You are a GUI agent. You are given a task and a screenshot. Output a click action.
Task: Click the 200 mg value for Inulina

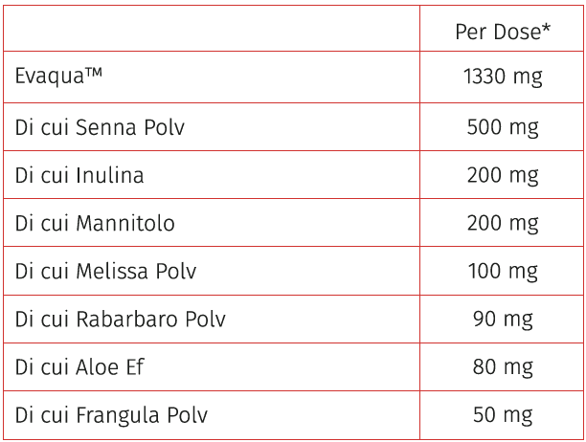(503, 175)
